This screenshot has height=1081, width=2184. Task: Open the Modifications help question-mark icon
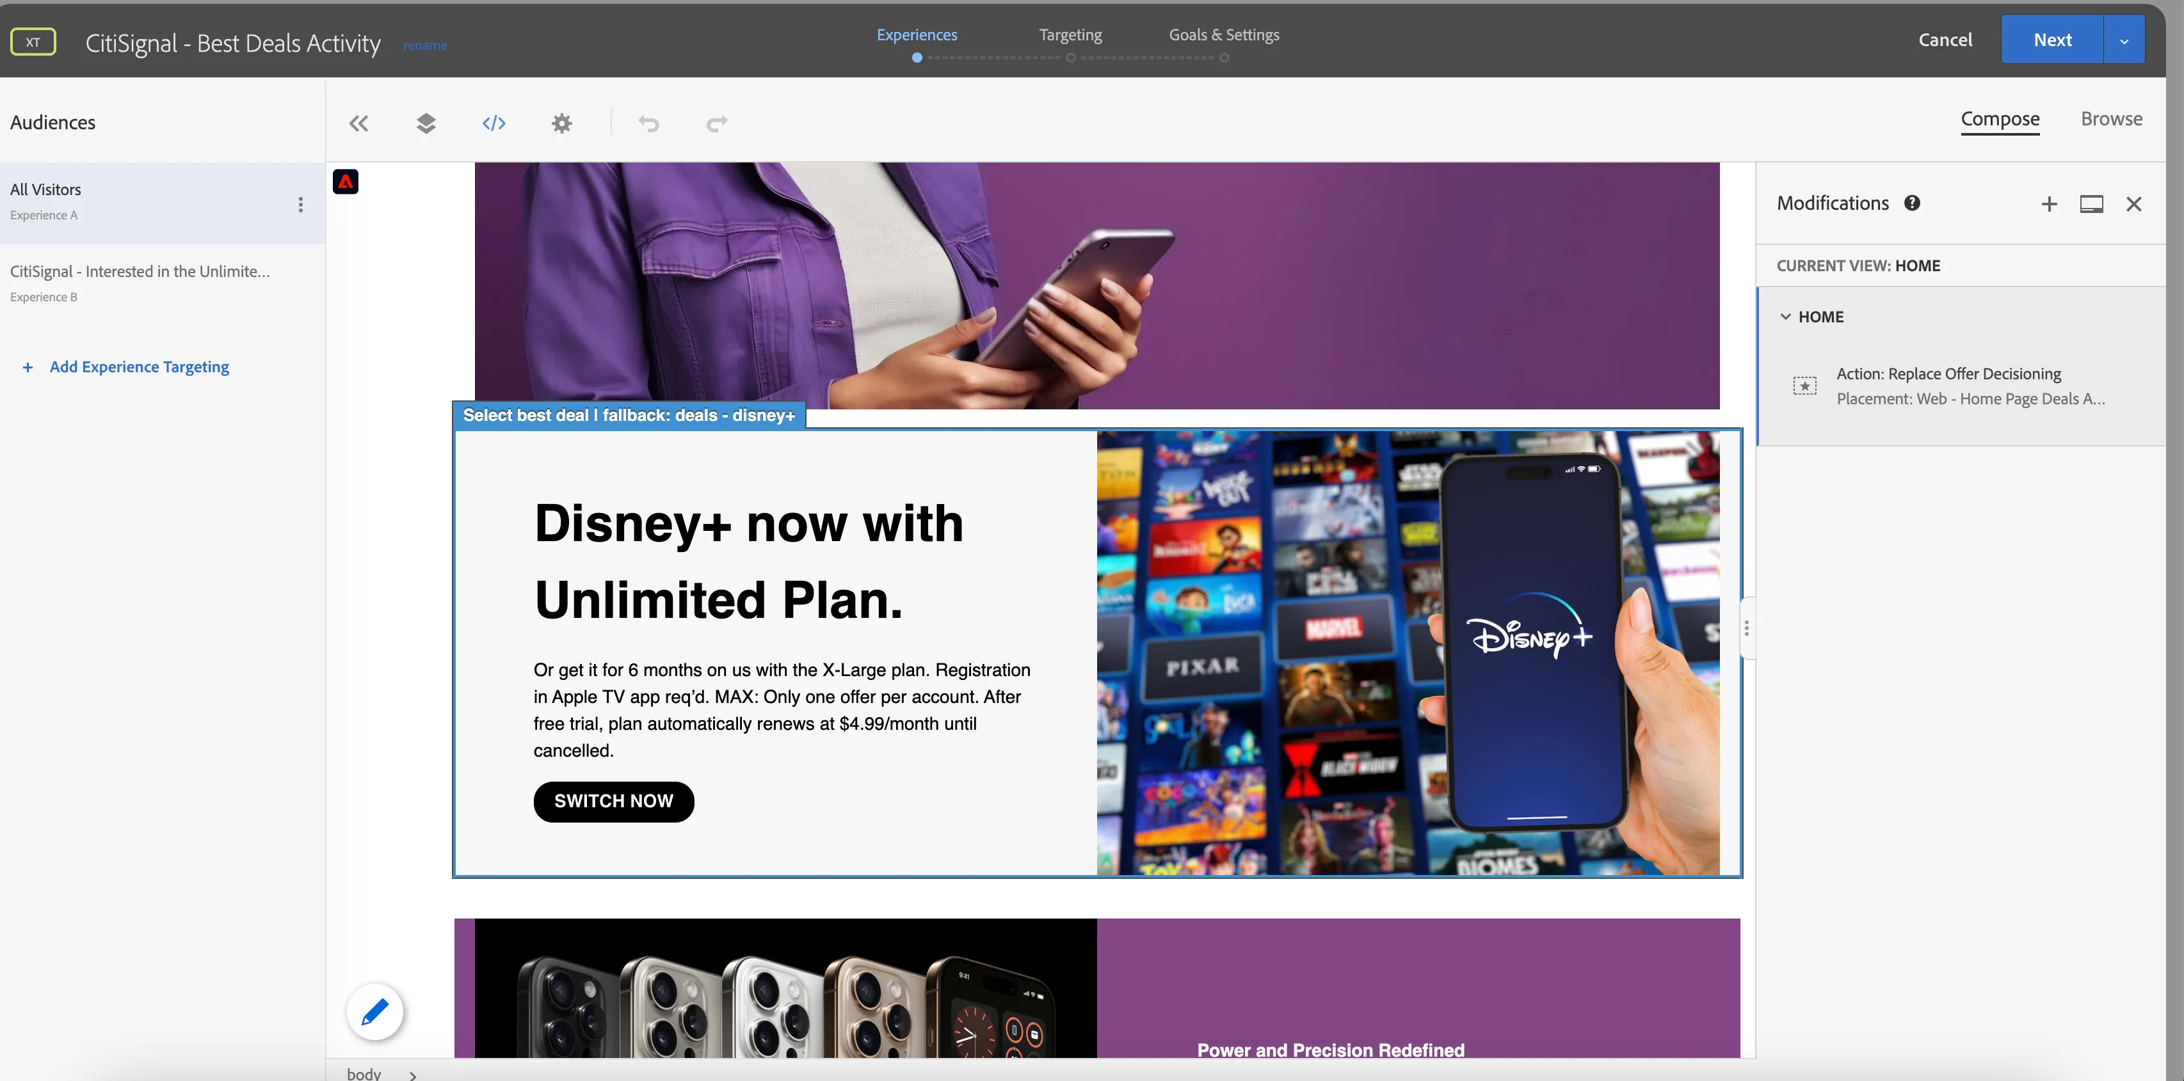point(1912,203)
